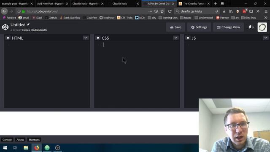Go back in browser
Image resolution: width=270 pixels, height=152 pixels.
[4, 11]
